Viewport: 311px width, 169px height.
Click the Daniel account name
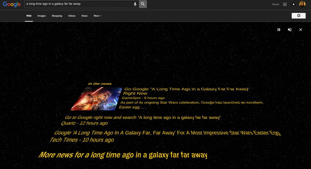click(x=275, y=4)
